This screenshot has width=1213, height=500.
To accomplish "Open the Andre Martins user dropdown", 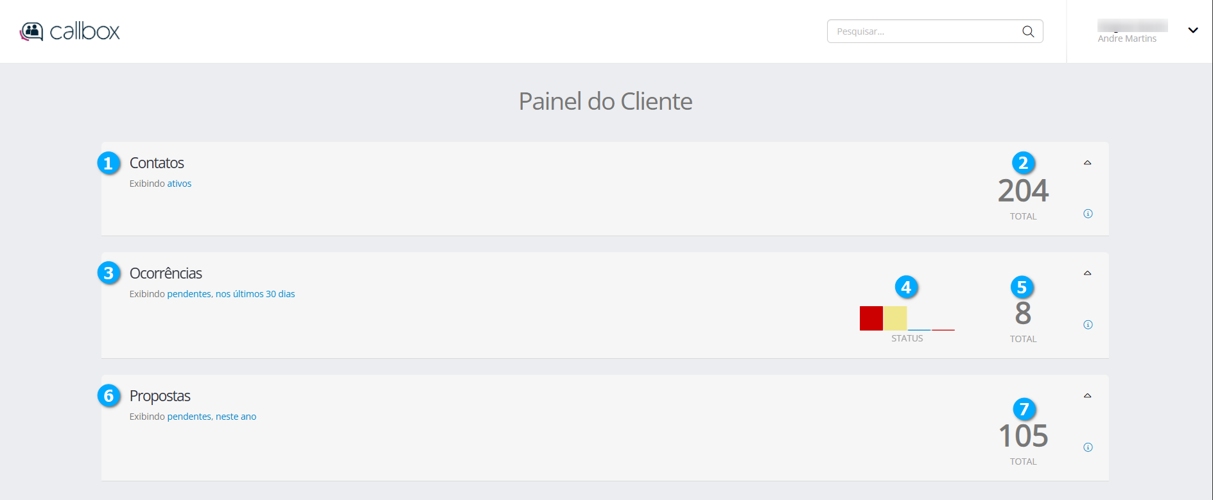I will (x=1192, y=30).
